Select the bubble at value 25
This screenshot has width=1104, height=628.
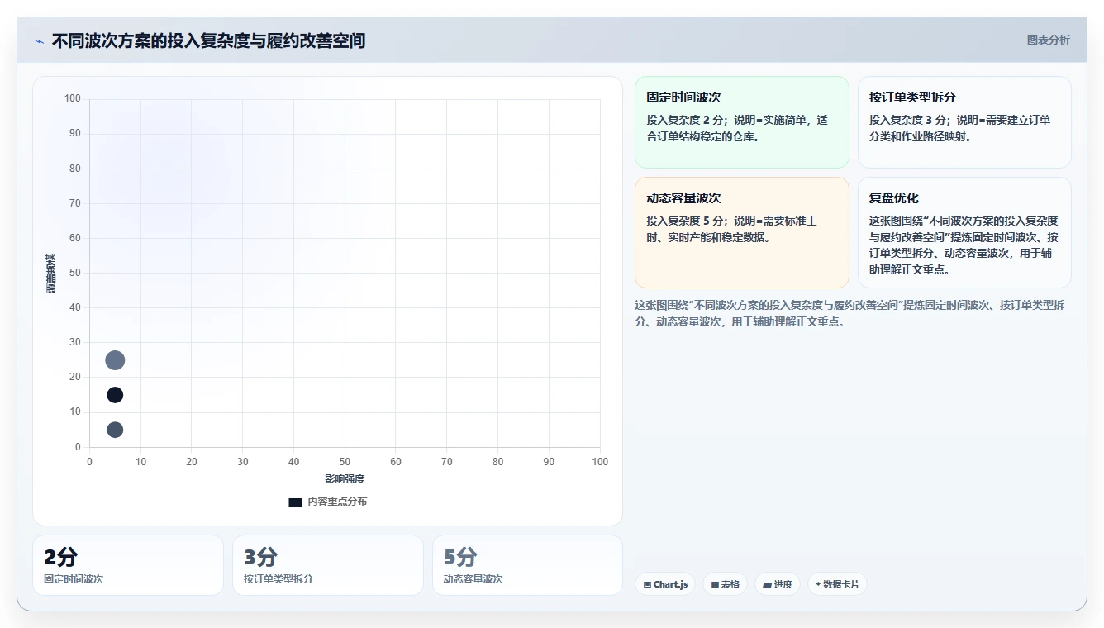[115, 360]
